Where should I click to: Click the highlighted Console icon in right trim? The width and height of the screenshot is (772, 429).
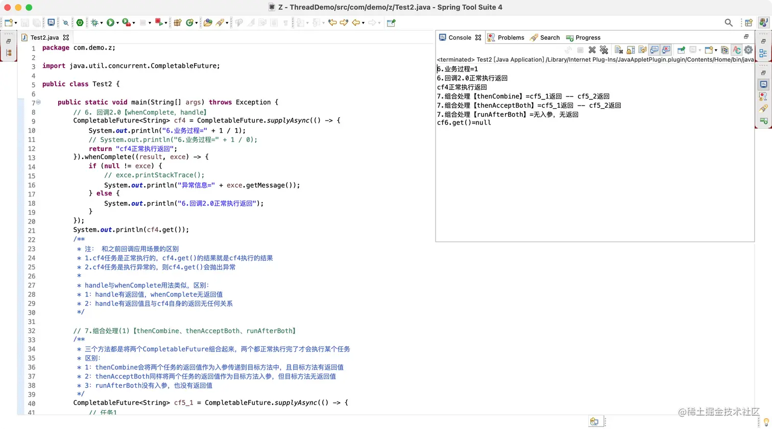point(763,85)
